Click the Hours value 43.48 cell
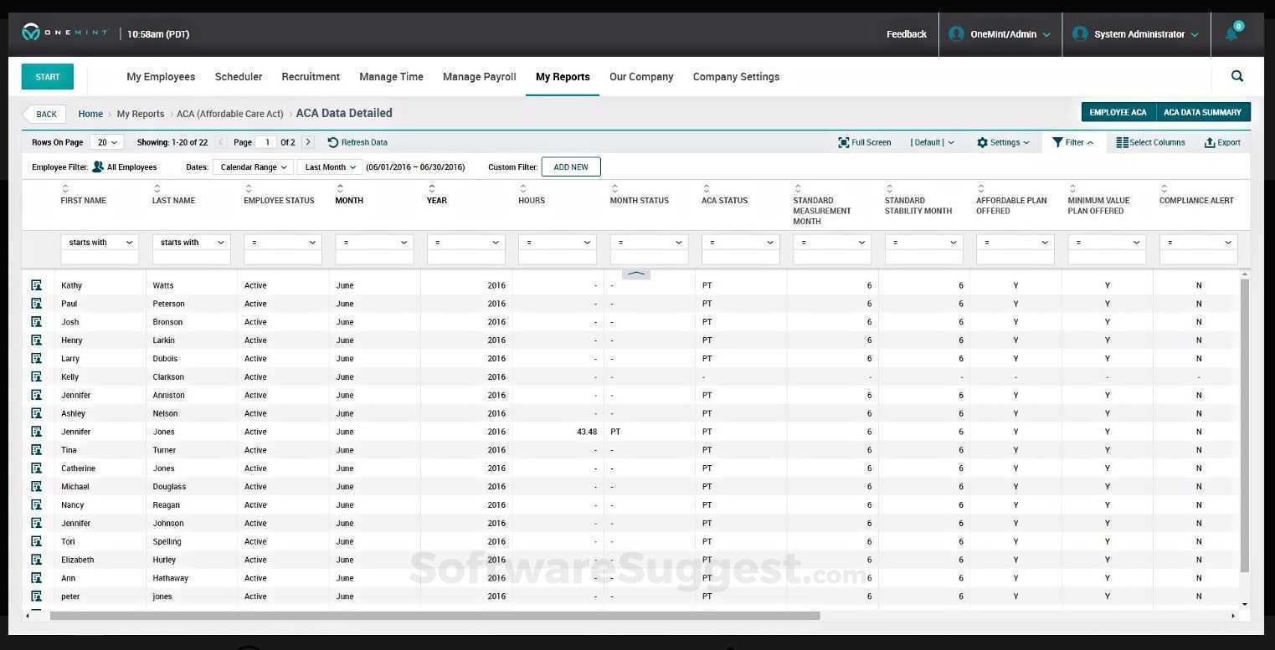Viewport: 1275px width, 650px height. tap(587, 432)
